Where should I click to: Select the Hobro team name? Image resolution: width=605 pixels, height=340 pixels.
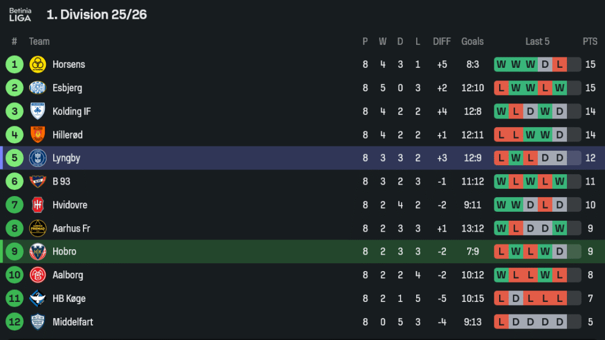click(x=64, y=252)
